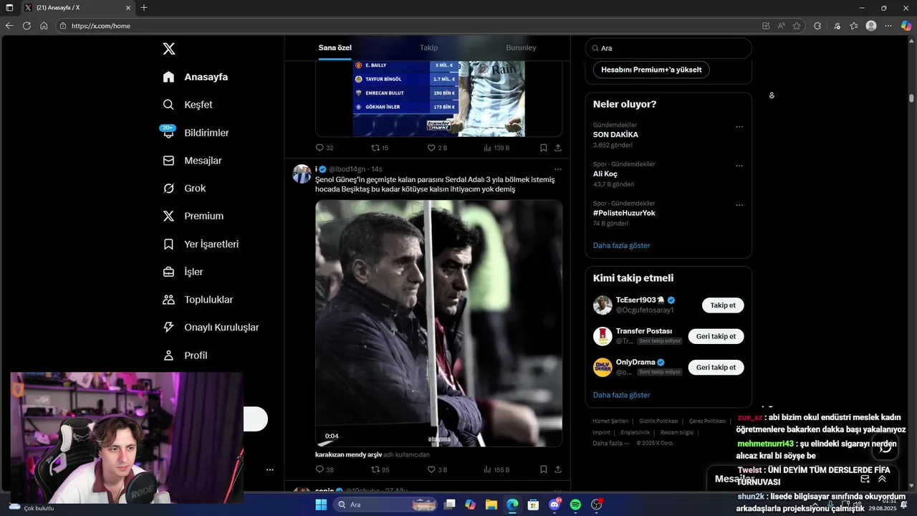Follow back OnlyDrama

(x=716, y=367)
